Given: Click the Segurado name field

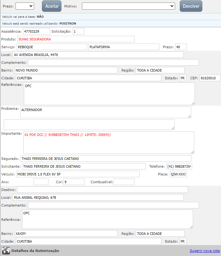Looking at the screenshot, I should tap(106, 159).
